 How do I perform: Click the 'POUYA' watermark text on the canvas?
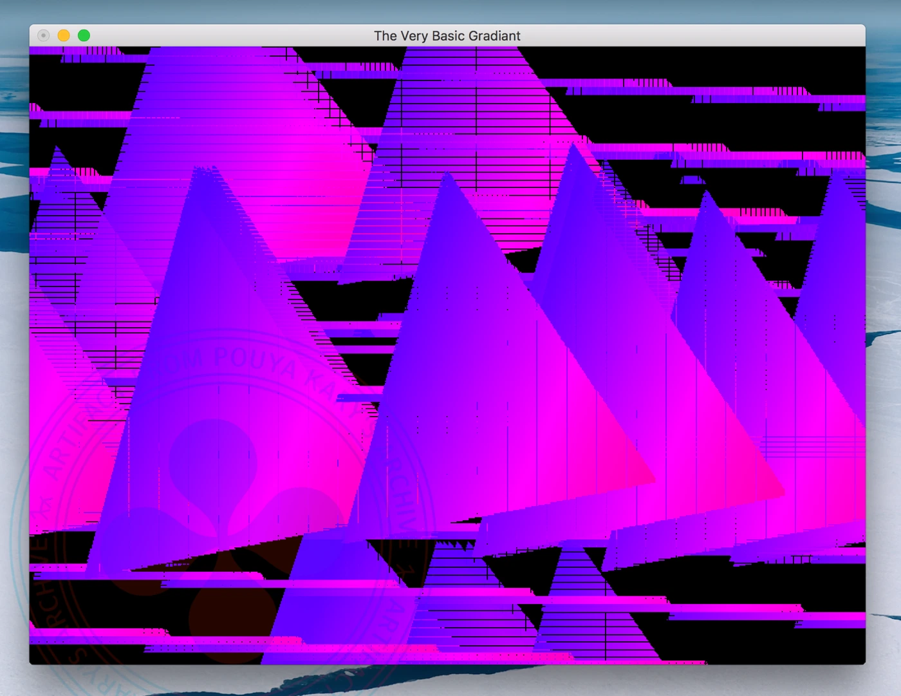pos(254,361)
